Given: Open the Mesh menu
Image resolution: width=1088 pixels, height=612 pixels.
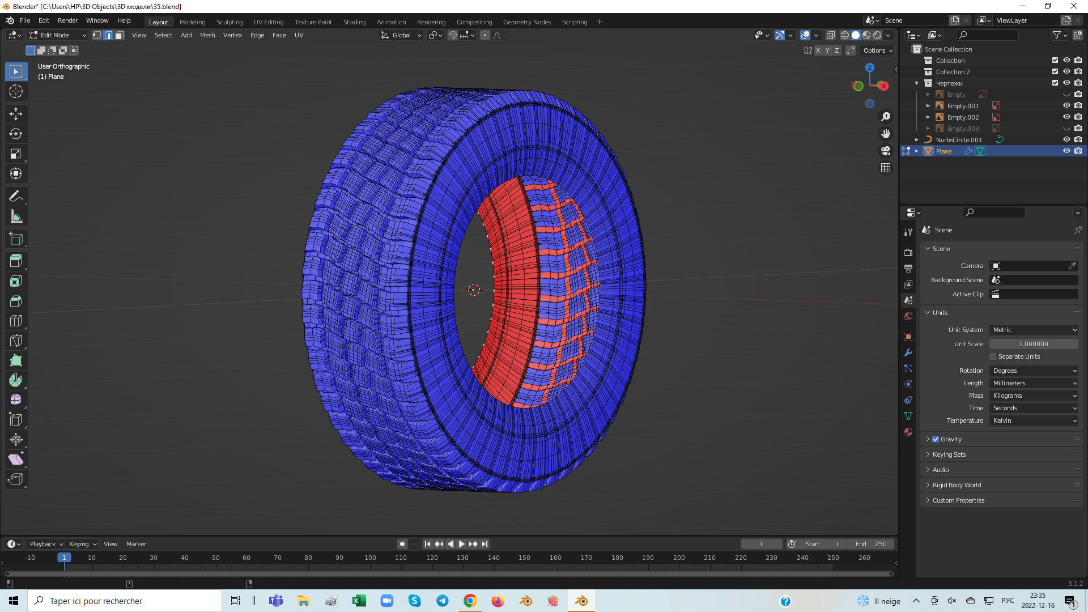Looking at the screenshot, I should pos(207,35).
